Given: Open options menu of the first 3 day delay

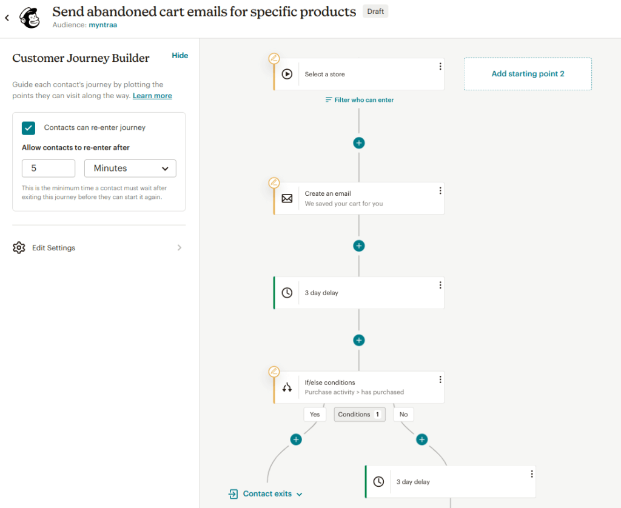Looking at the screenshot, I should point(440,285).
